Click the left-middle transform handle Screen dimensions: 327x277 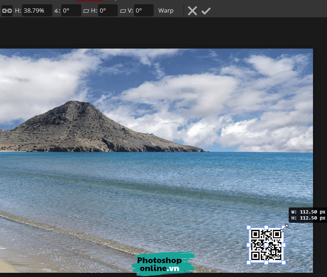pyautogui.click(x=249, y=245)
